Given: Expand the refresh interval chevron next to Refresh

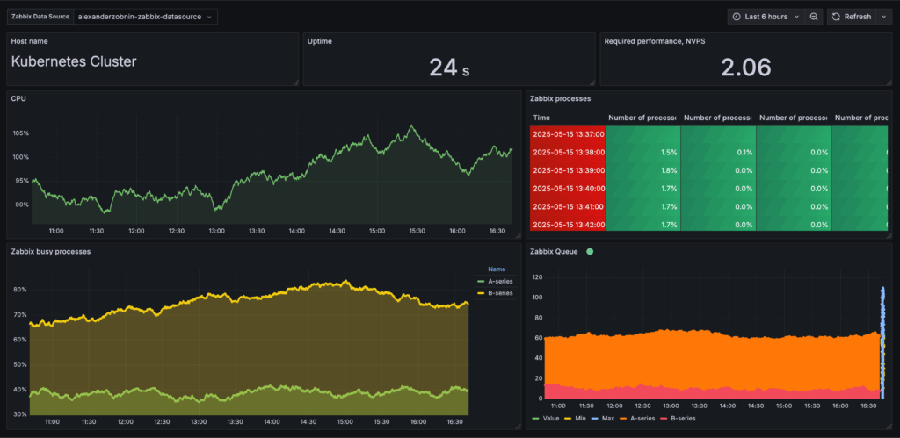Looking at the screenshot, I should [883, 17].
